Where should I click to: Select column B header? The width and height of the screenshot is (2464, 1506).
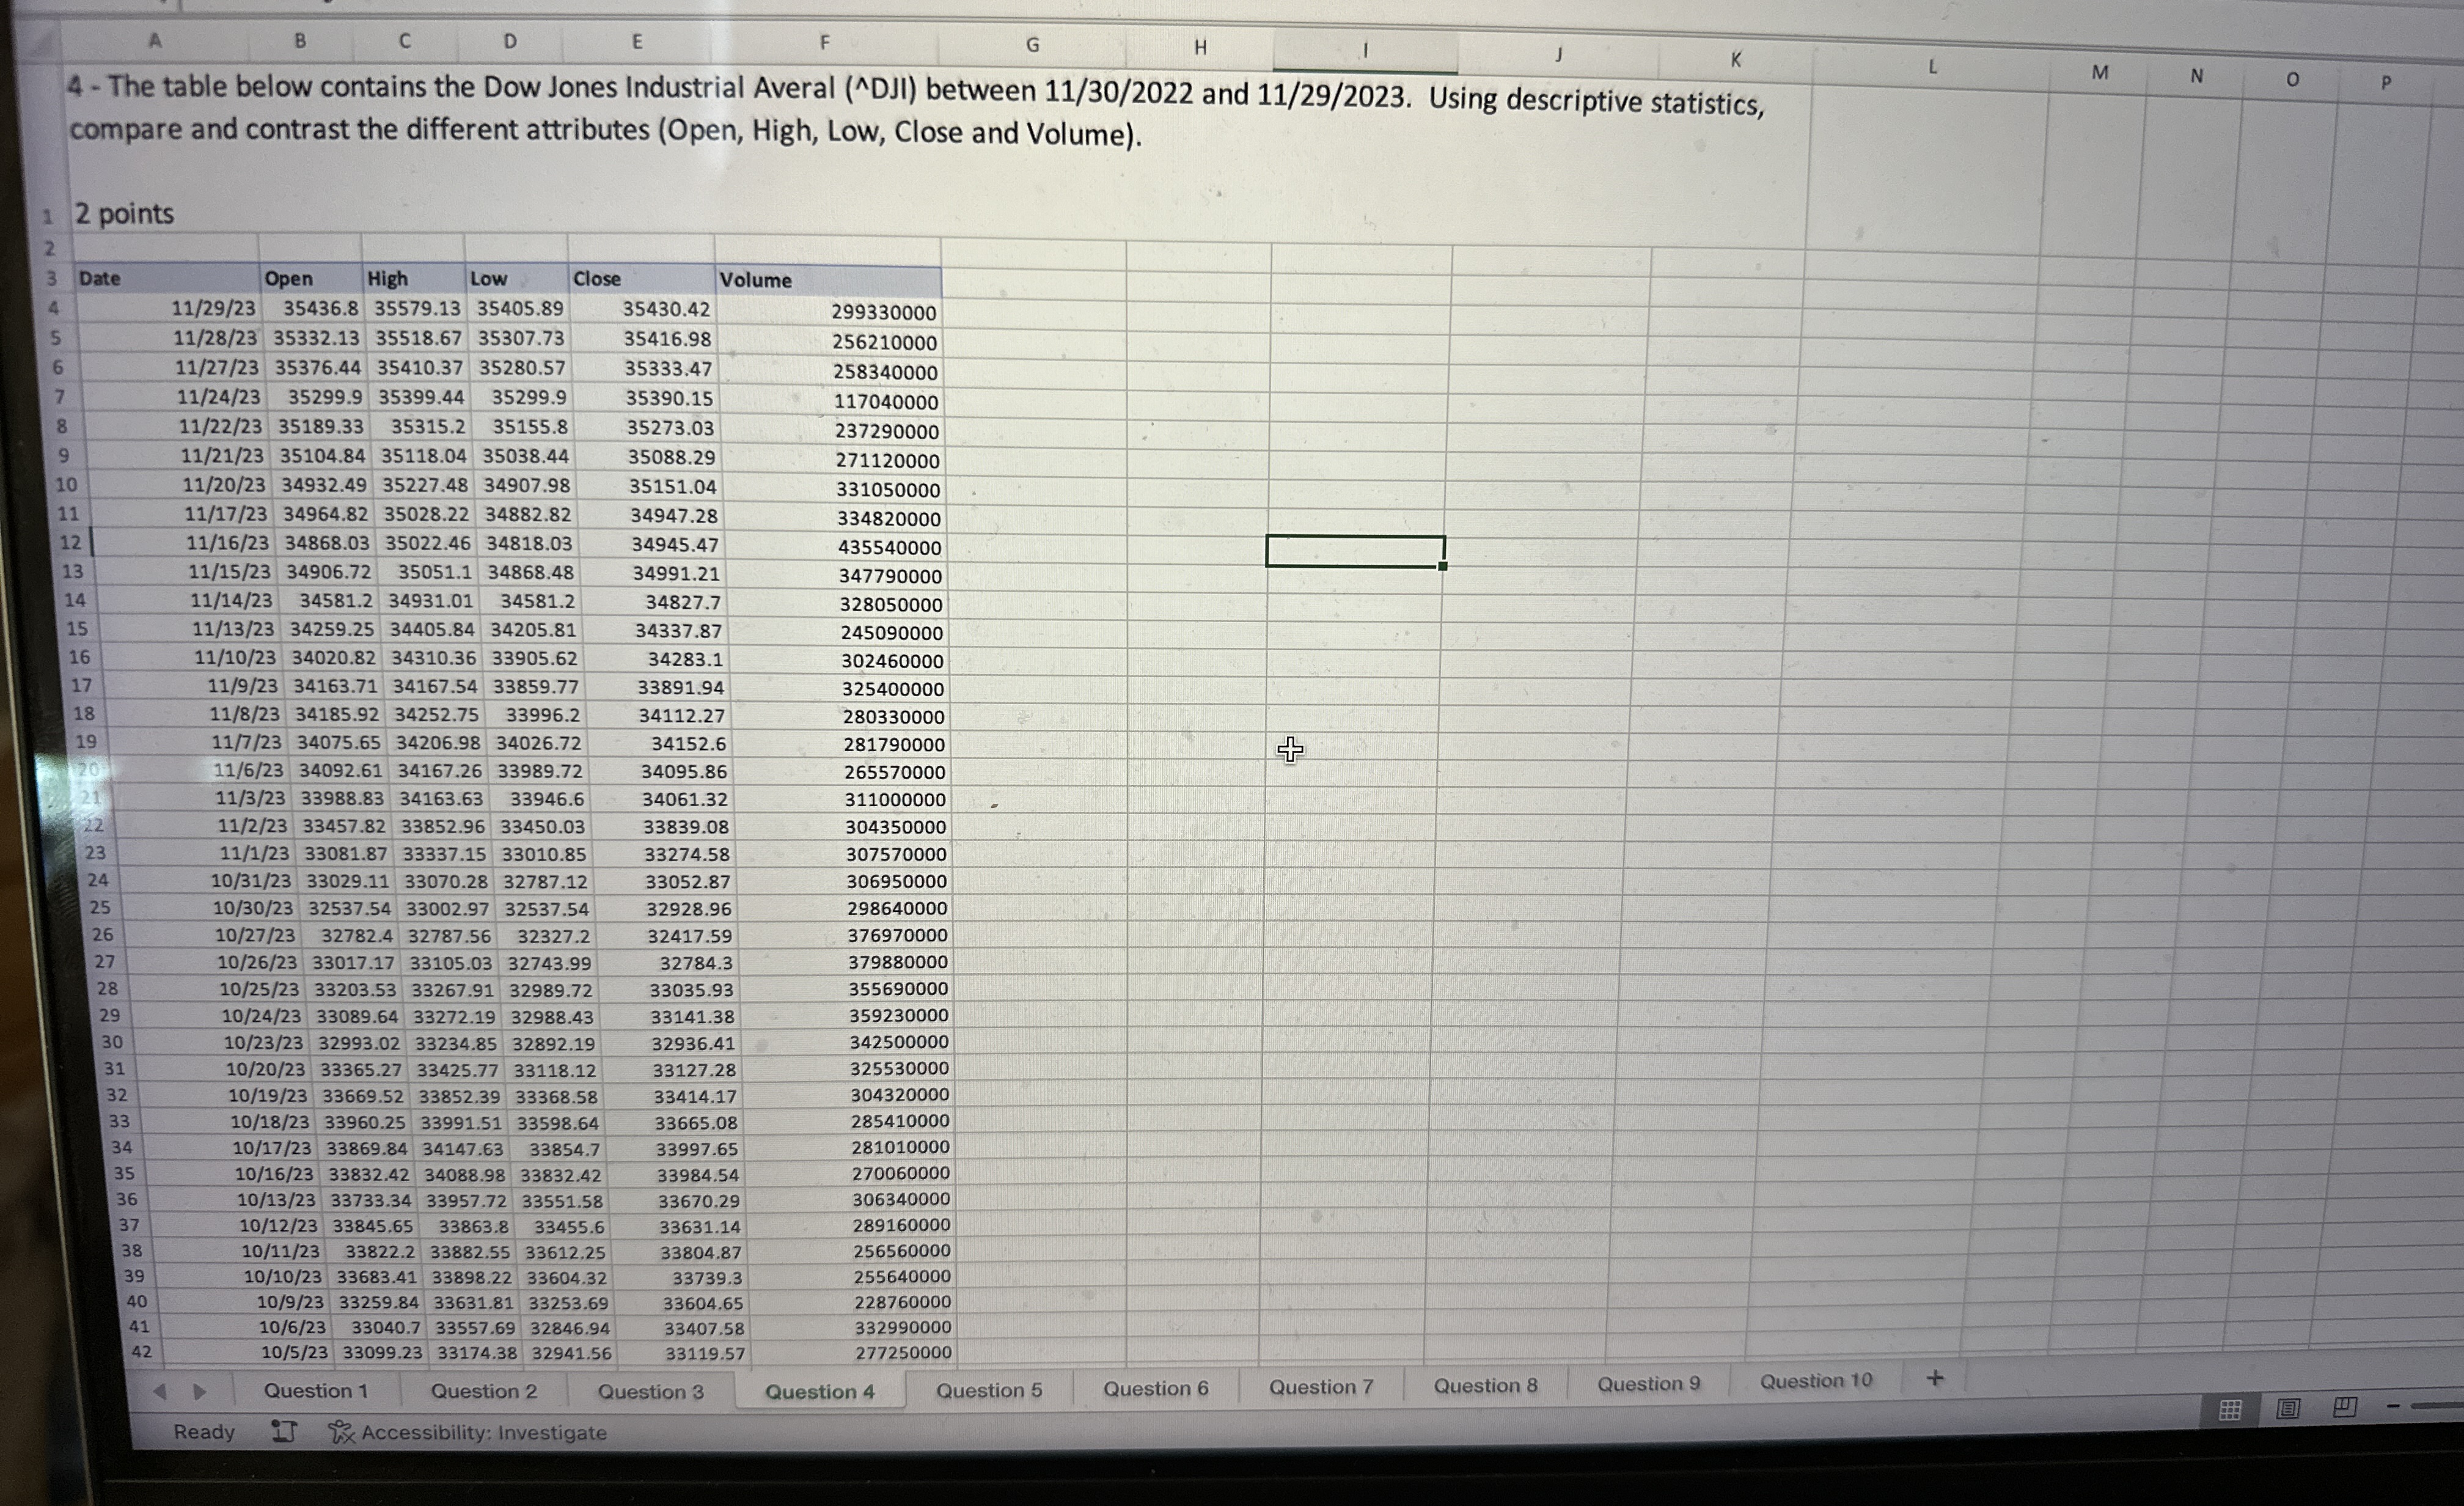pyautogui.click(x=300, y=40)
